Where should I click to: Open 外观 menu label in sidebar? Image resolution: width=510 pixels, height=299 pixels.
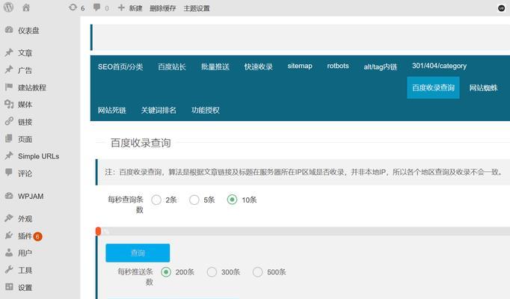(x=25, y=219)
